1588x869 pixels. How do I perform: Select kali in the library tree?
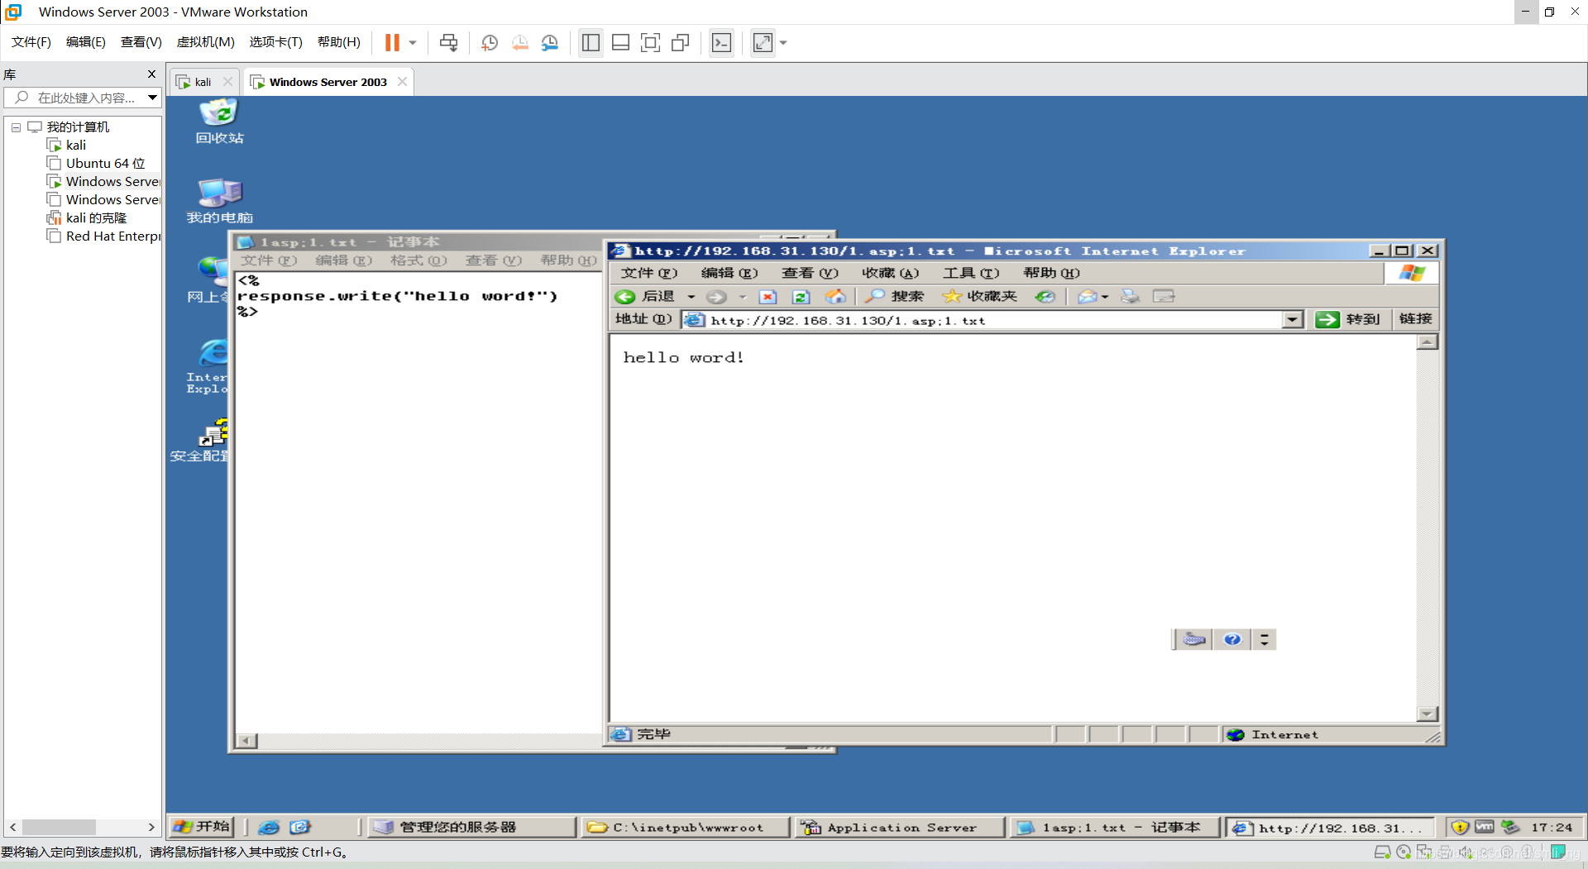point(75,145)
